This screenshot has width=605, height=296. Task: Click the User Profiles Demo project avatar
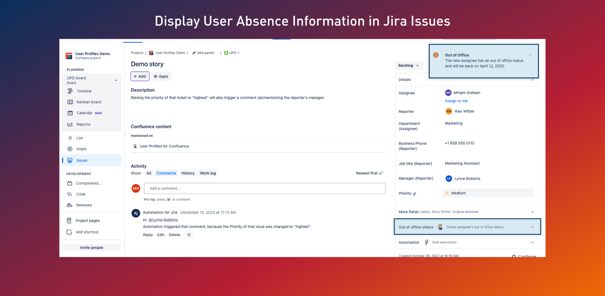point(69,56)
